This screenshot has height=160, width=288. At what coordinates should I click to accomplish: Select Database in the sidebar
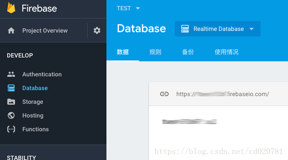(35, 88)
